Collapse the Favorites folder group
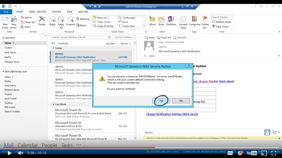 point(3,38)
